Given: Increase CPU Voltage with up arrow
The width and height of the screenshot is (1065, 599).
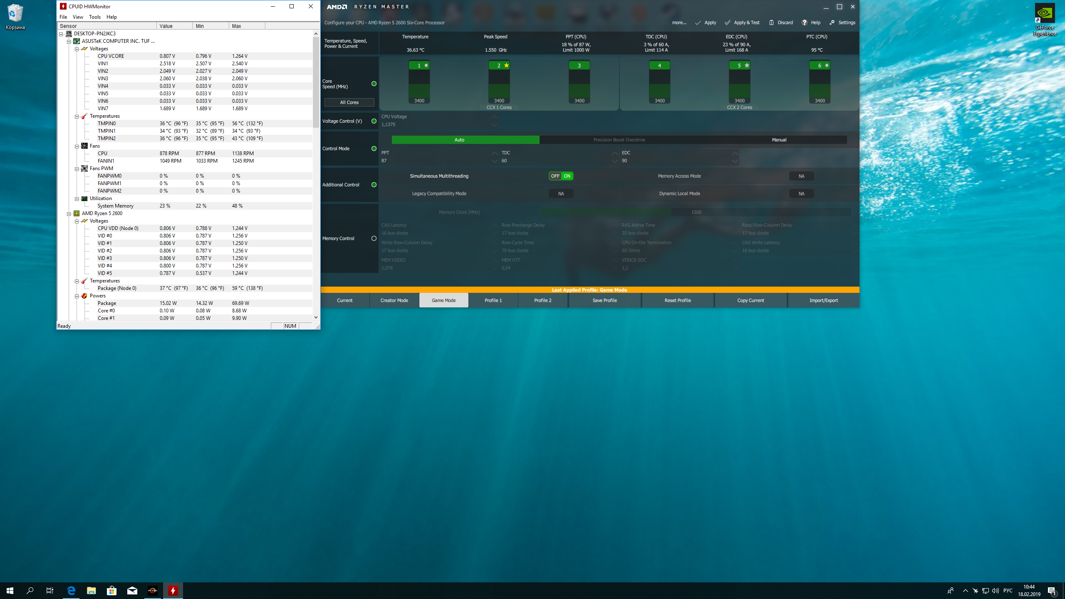Looking at the screenshot, I should (494, 117).
